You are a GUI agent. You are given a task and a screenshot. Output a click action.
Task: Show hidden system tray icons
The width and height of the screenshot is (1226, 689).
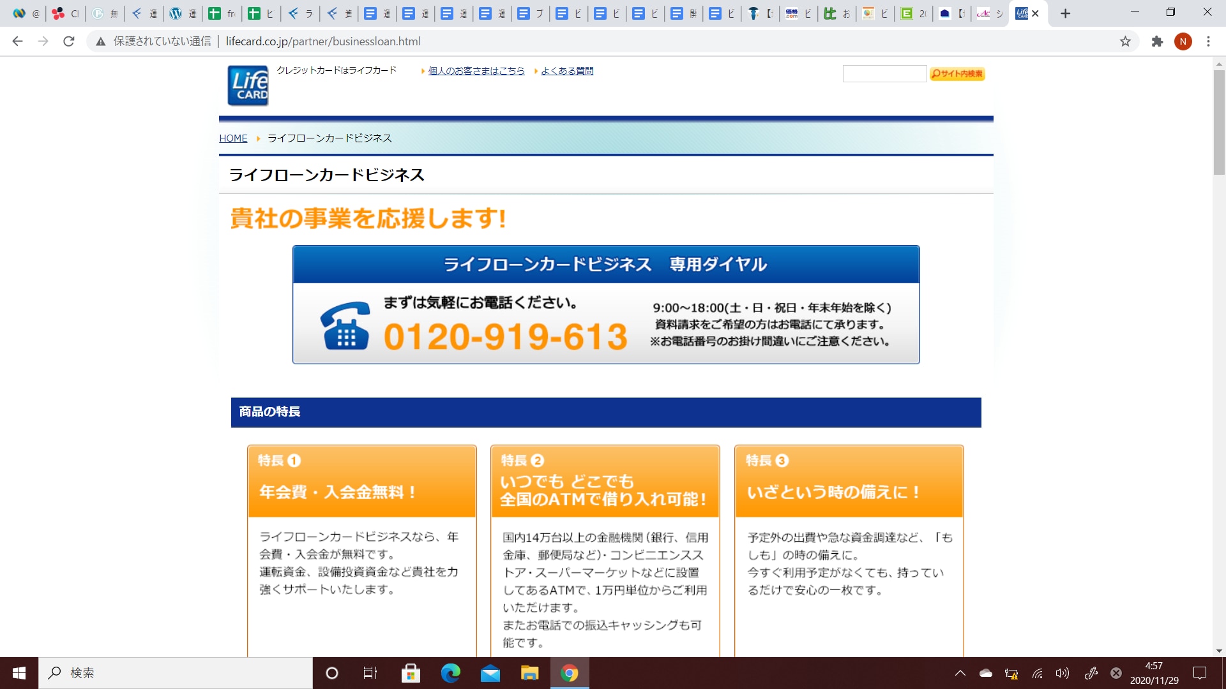tap(960, 673)
